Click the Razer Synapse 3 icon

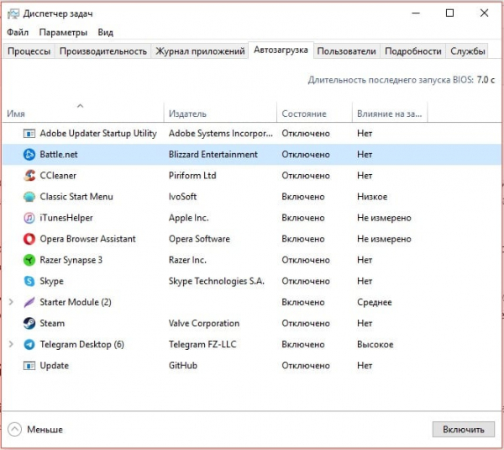click(29, 260)
